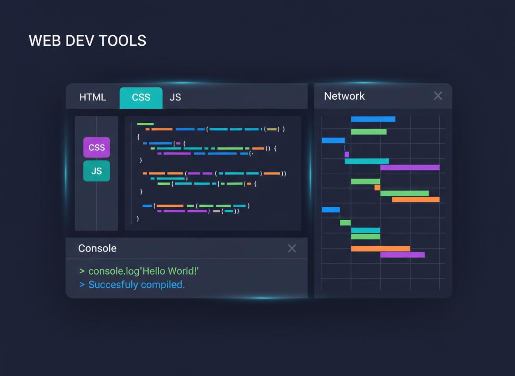Click the WEB DEV TOOLS heading
515x376 pixels.
[x=87, y=40]
